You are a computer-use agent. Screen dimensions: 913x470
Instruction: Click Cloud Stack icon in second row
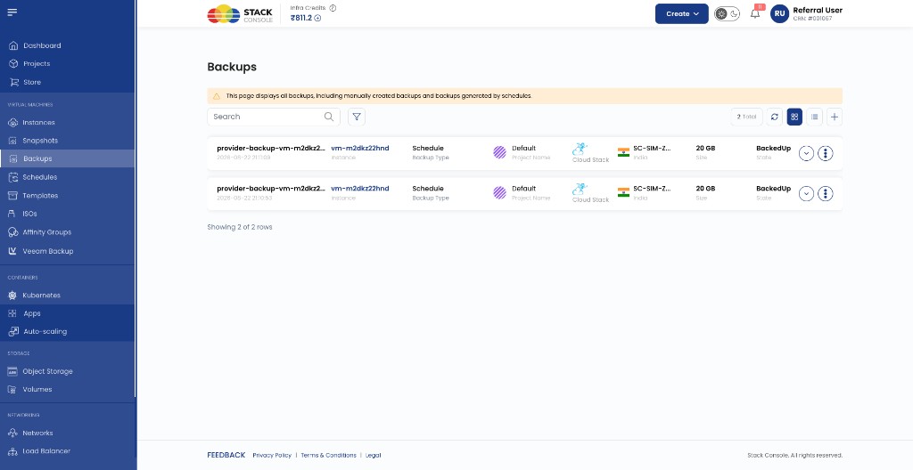click(x=580, y=189)
